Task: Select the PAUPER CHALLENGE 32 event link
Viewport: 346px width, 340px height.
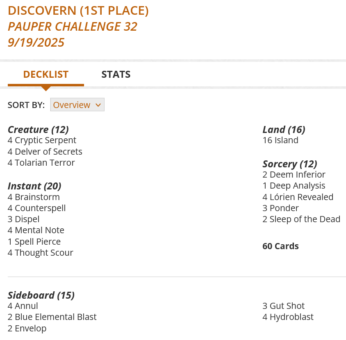Action: (73, 26)
